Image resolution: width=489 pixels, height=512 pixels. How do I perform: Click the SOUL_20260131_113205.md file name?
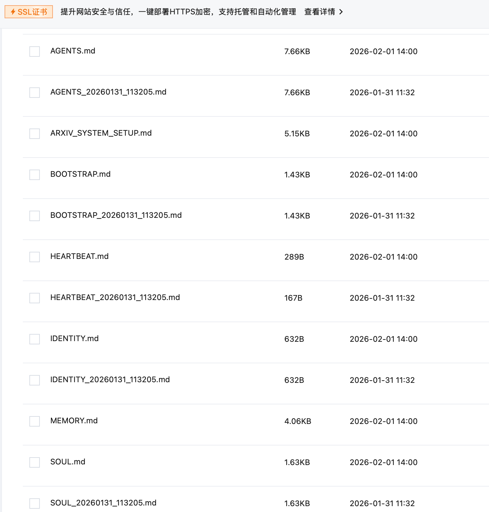[x=103, y=503]
